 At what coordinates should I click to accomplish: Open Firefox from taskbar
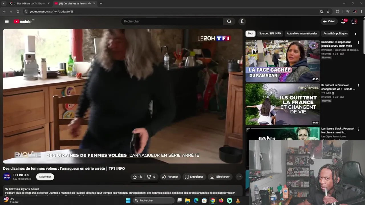(221, 200)
